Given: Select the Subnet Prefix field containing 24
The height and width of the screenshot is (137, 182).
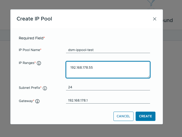Looking at the screenshot, I should click(x=108, y=87).
